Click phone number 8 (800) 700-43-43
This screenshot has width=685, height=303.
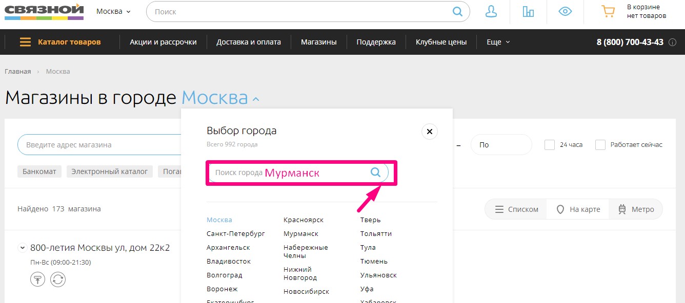(x=630, y=42)
